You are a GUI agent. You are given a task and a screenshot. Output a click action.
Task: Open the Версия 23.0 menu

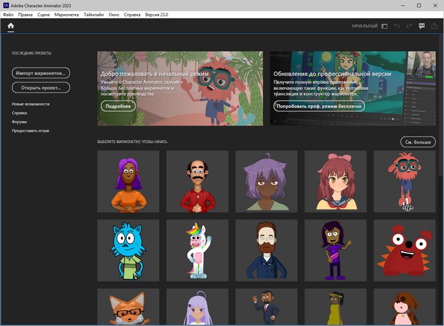[157, 15]
